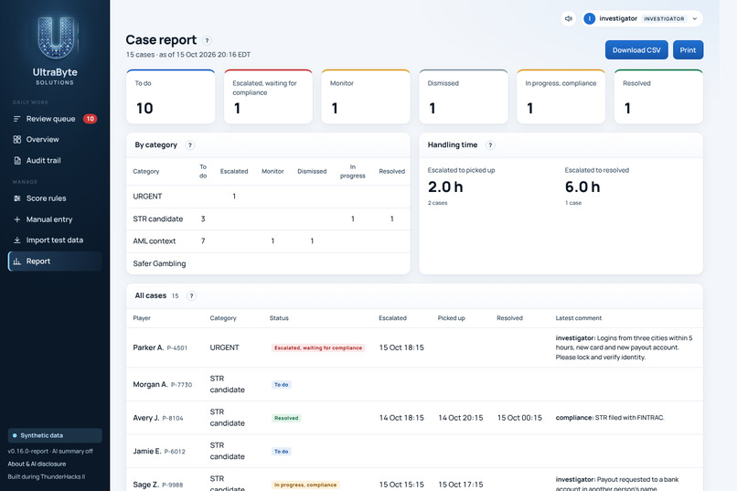The image size is (737, 491).
Task: Click the 6.0 h escalated to resolved value
Action: pos(582,187)
